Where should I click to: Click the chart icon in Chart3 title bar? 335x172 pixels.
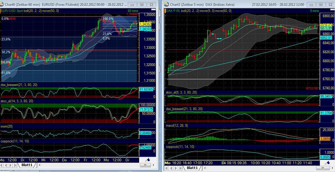click(x=166, y=4)
